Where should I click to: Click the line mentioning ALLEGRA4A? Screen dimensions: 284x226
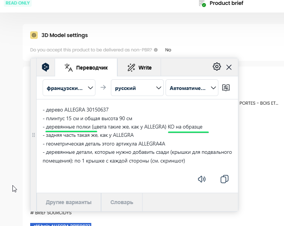tap(104, 144)
